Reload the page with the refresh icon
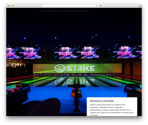 [96, 6]
